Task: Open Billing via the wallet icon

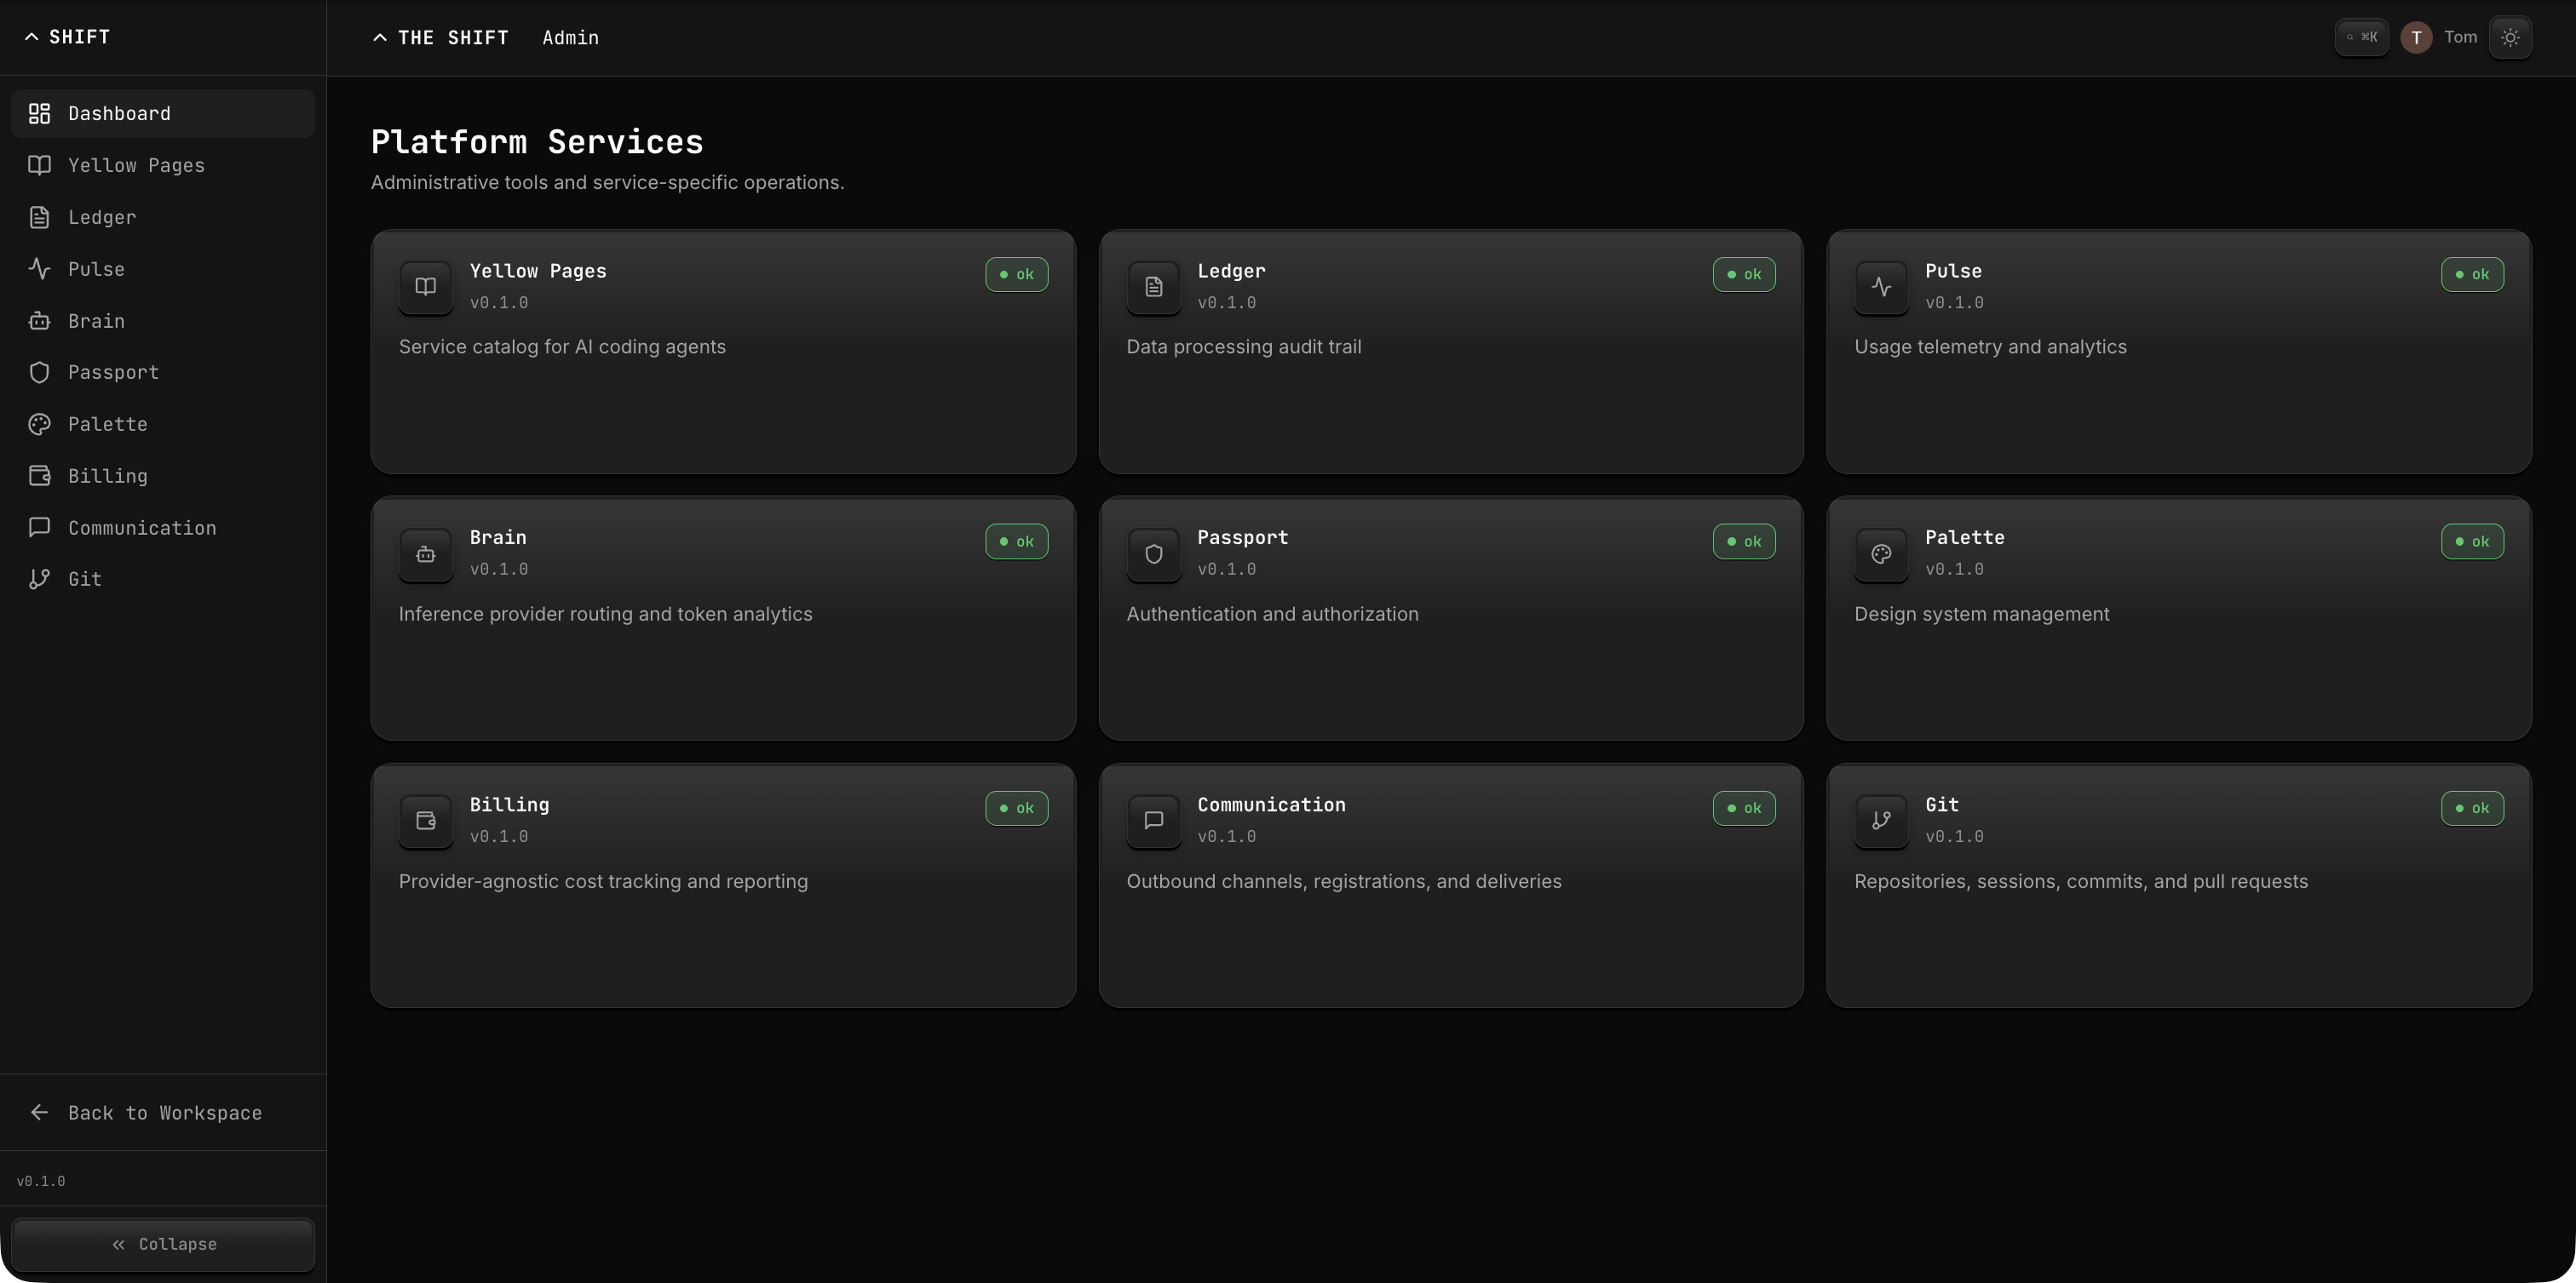Action: tap(39, 476)
